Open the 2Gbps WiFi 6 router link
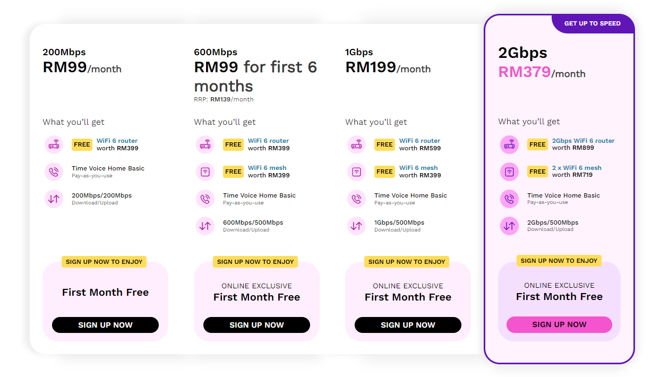The height and width of the screenshot is (377, 669). 583,141
